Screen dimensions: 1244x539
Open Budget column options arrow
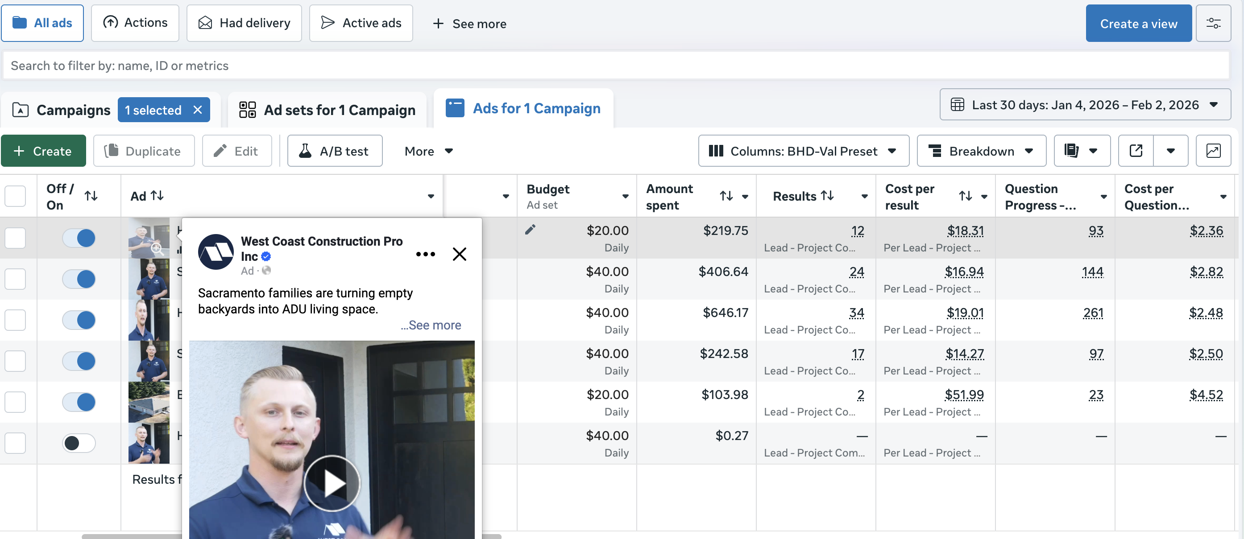tap(626, 196)
